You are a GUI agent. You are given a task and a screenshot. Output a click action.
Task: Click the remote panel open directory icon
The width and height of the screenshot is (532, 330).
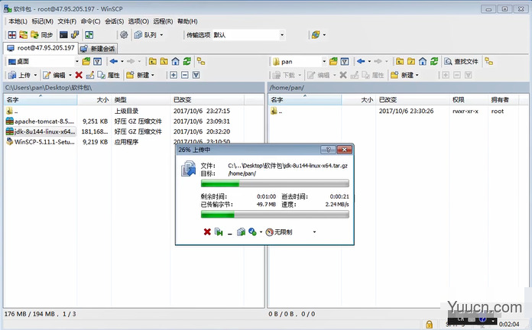[333, 61]
